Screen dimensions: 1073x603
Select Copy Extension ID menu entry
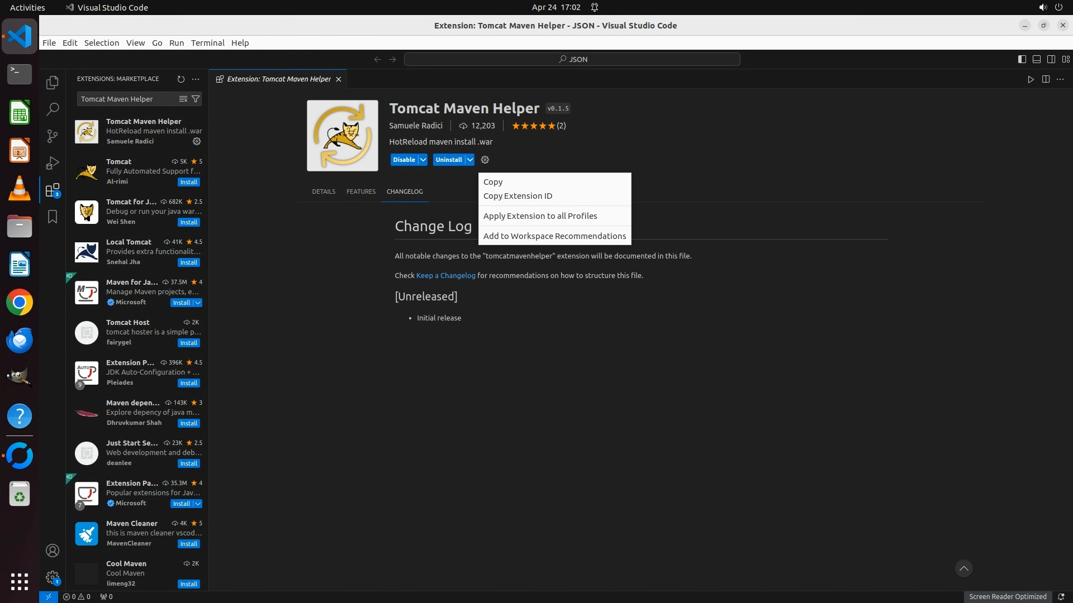click(x=517, y=196)
